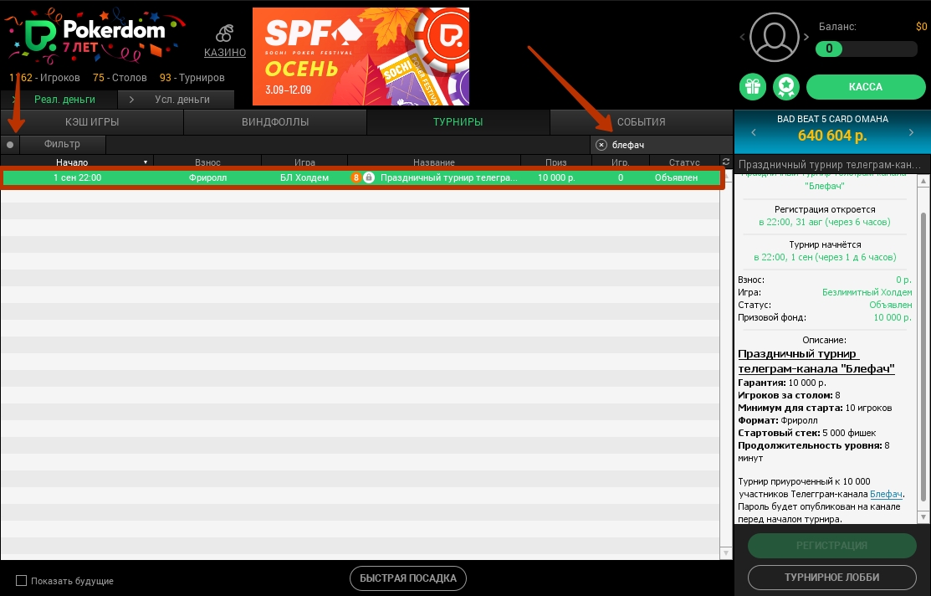This screenshot has width=931, height=596.
Task: Go to next avatar with right arrow
Action: [806, 37]
